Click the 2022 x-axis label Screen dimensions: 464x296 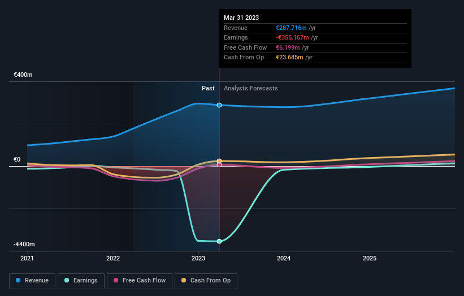(x=113, y=259)
